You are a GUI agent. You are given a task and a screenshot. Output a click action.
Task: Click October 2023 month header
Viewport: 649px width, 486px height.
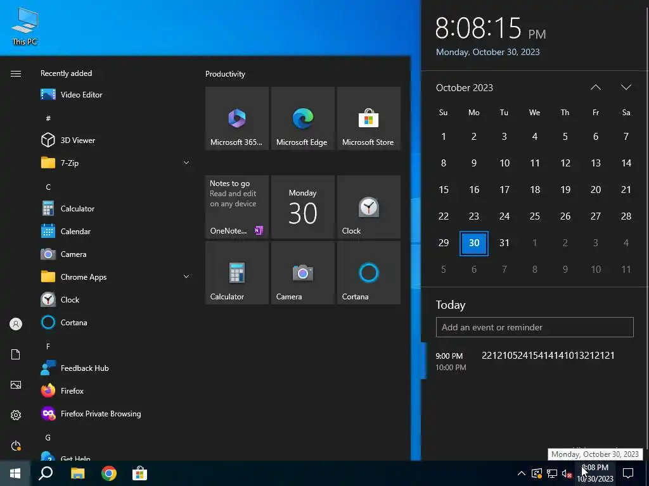point(465,87)
